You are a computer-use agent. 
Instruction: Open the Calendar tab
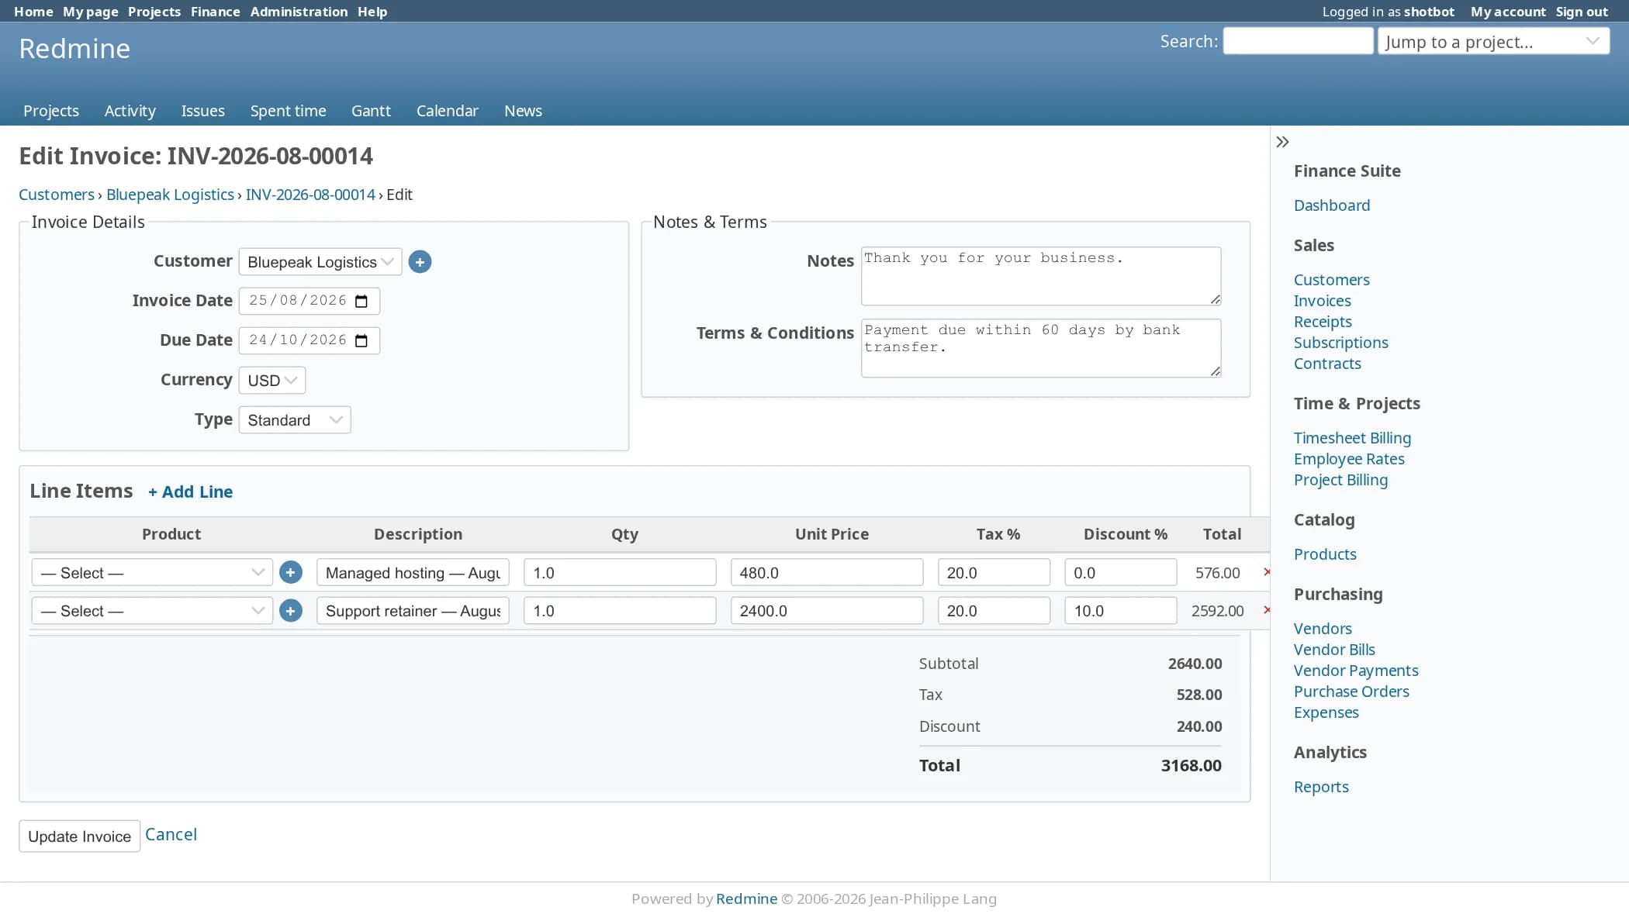(447, 111)
